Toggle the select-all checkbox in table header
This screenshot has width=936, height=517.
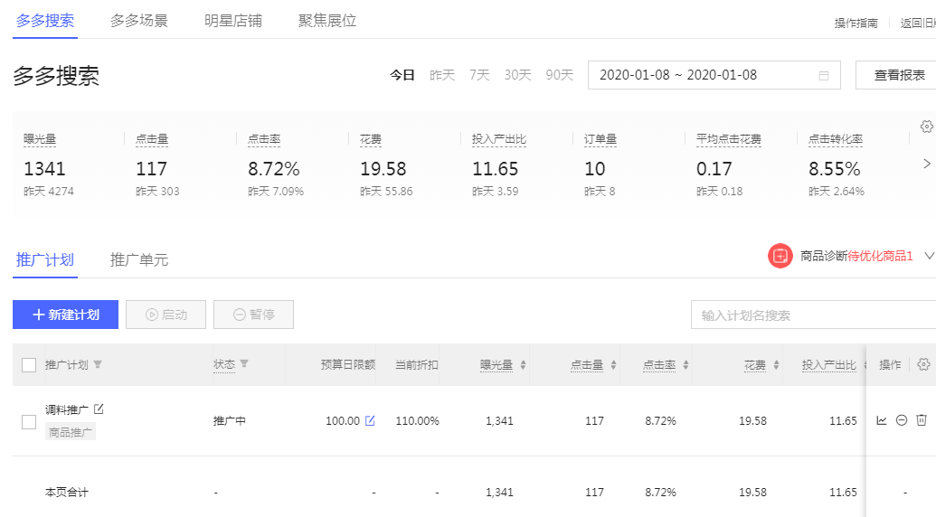click(29, 365)
